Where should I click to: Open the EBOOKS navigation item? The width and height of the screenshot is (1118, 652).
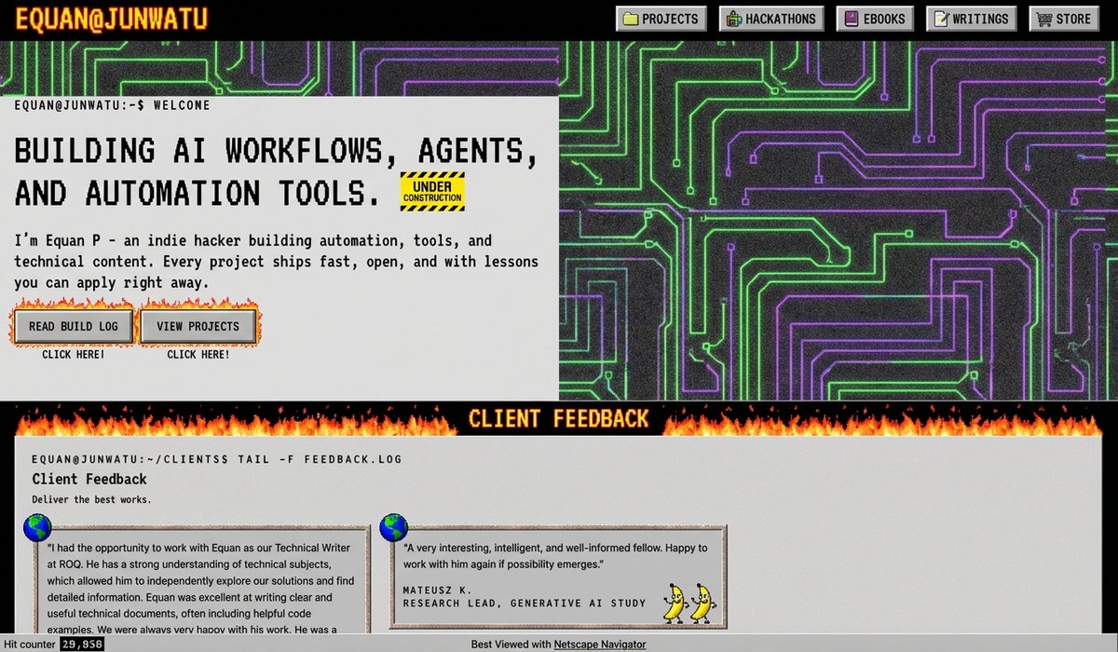point(875,18)
